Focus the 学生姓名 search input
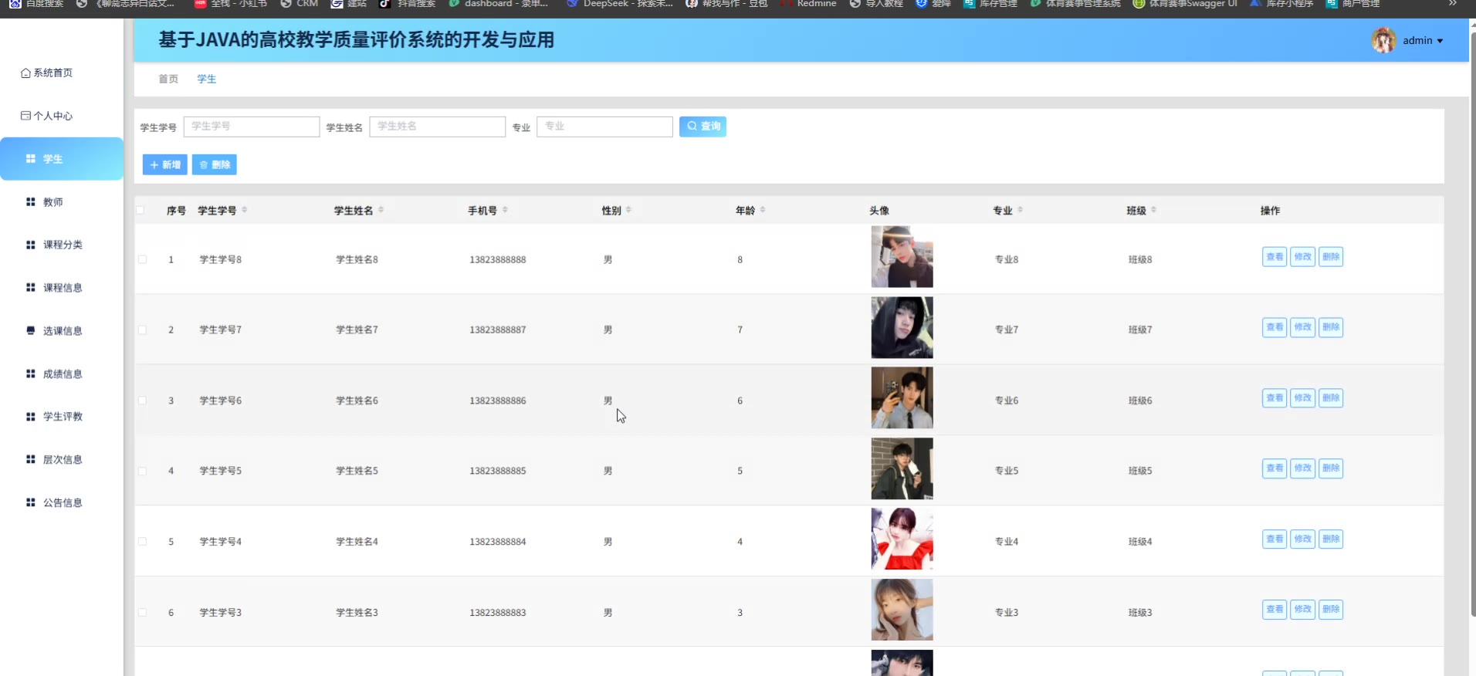 (438, 127)
